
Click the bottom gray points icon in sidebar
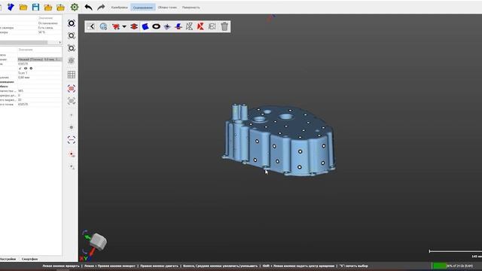point(72,167)
